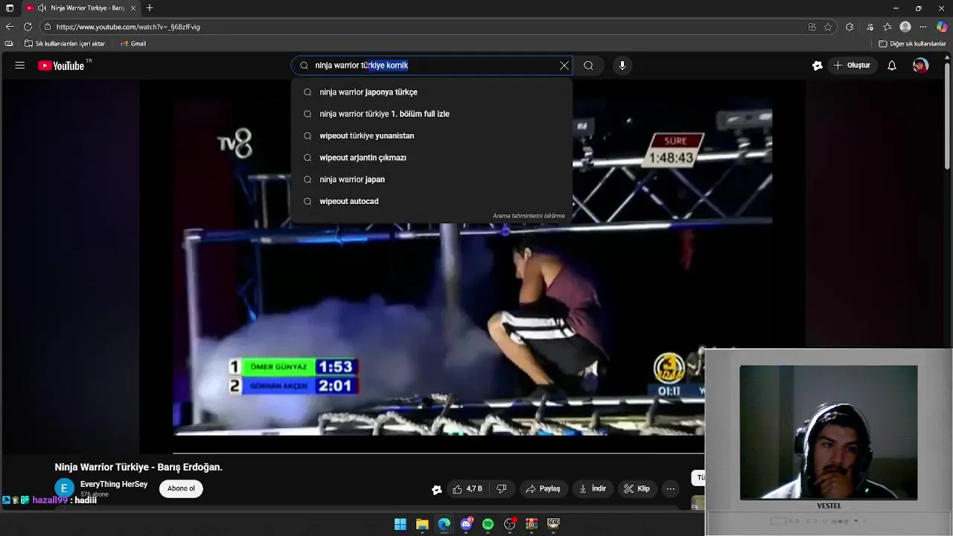This screenshot has width=953, height=536.
Task: Open browser extensions puzzle icon
Action: (850, 27)
